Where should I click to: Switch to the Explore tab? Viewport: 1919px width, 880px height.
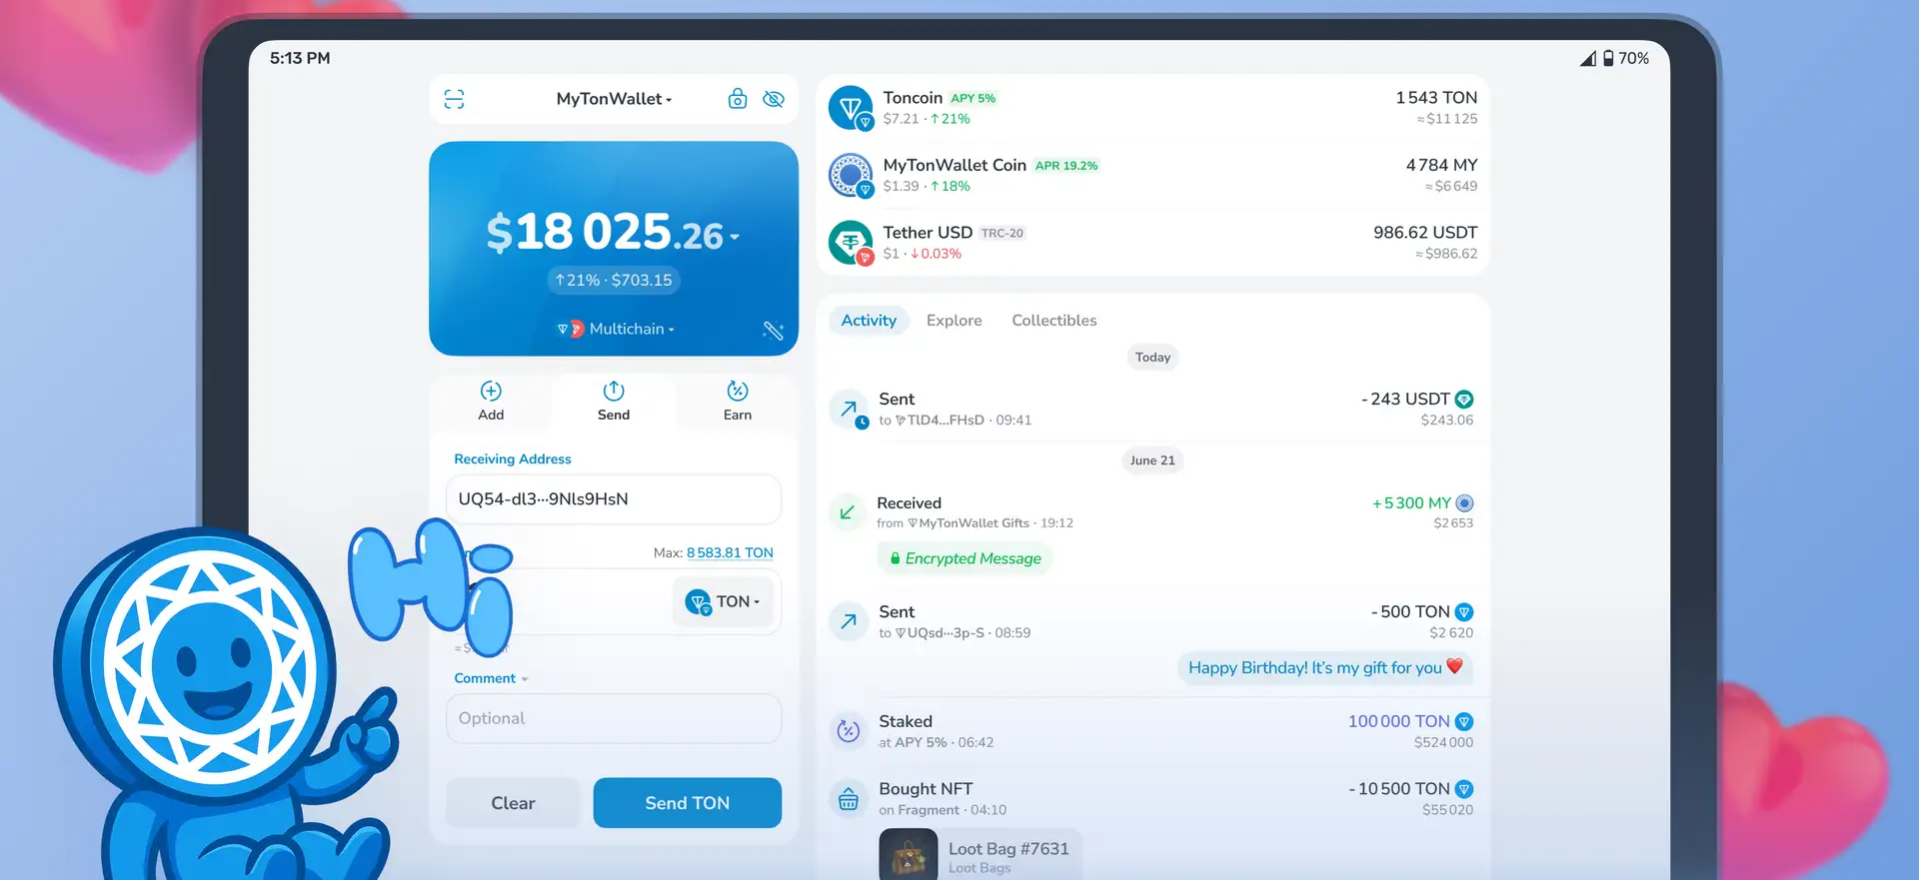click(954, 321)
